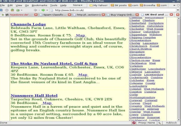The image size is (181, 128).
Task: Open the bookmarks sidebar icon in toolbar
Action: click(1, 10)
